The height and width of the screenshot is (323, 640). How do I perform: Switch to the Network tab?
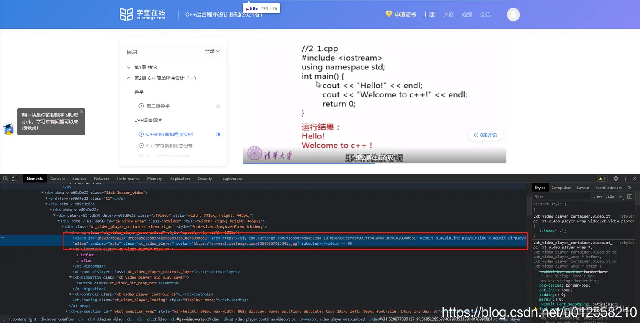point(102,179)
